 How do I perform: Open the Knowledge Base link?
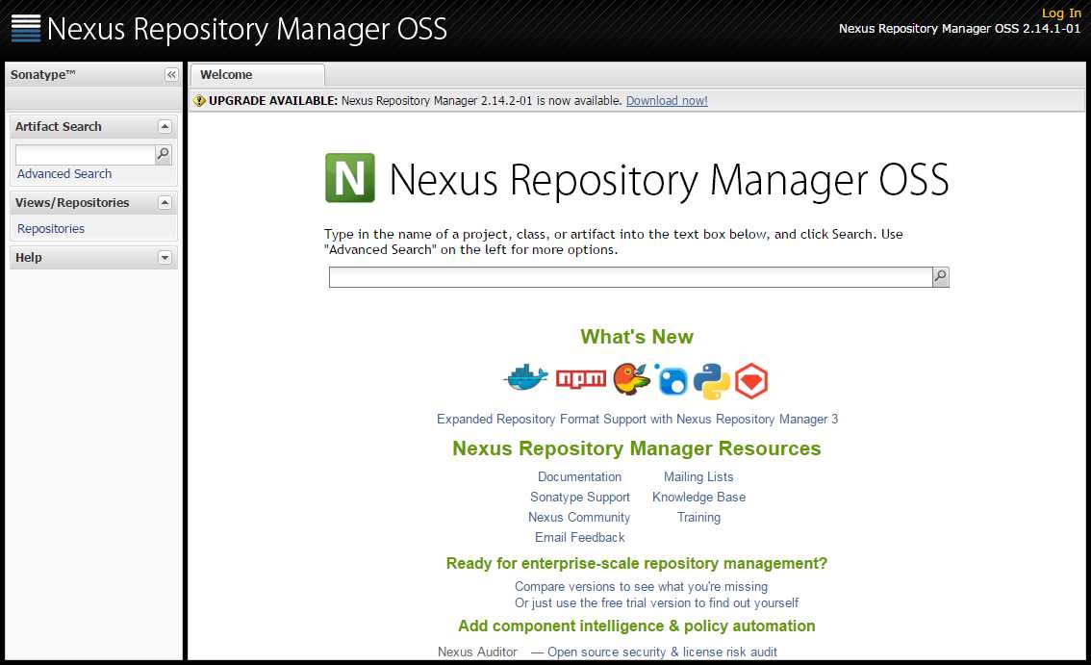pos(698,498)
